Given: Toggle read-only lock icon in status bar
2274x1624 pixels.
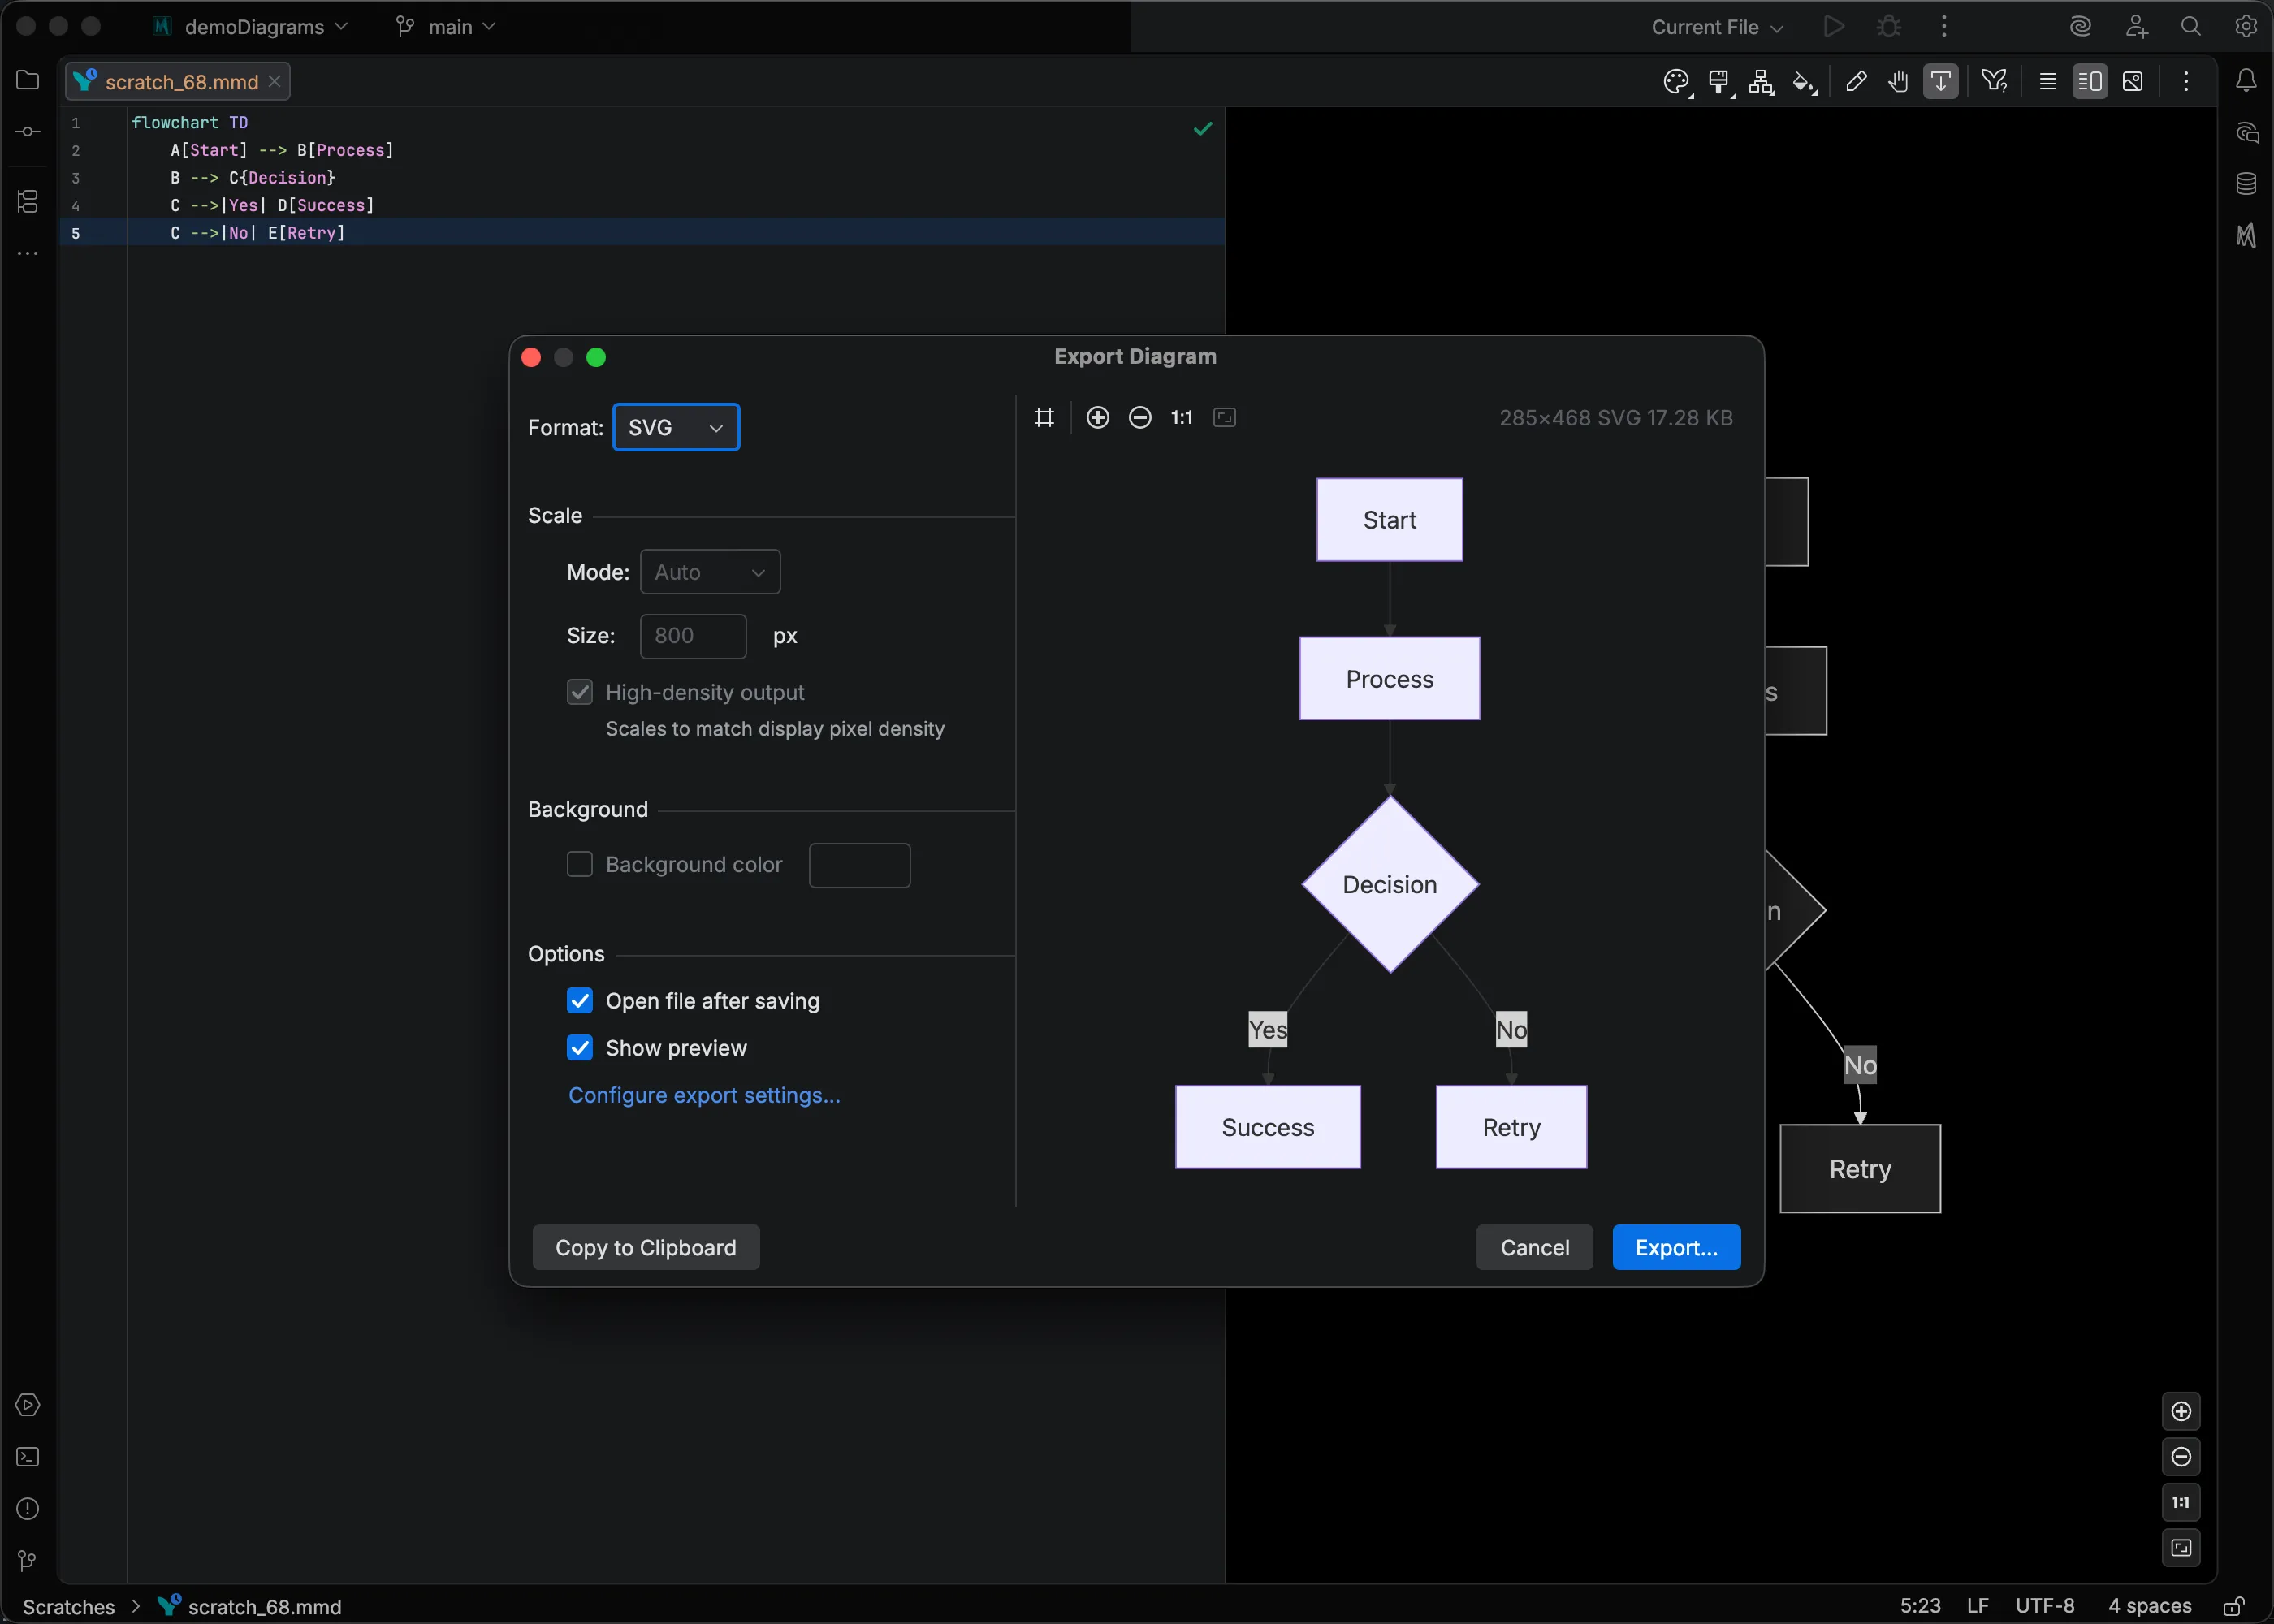Looking at the screenshot, I should point(2233,1606).
